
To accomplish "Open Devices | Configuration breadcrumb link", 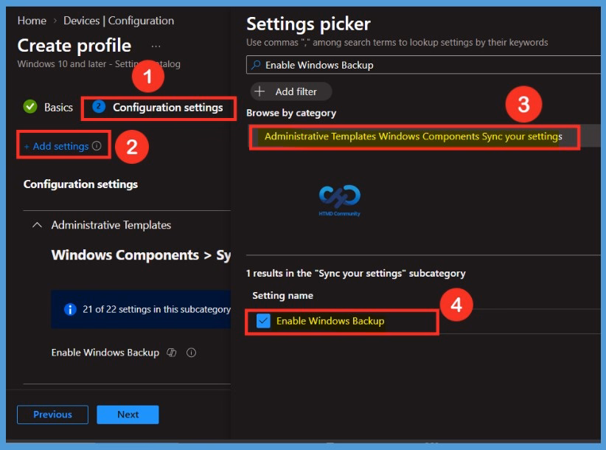I will [119, 21].
